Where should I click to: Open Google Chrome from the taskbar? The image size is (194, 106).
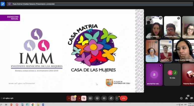click(33, 104)
